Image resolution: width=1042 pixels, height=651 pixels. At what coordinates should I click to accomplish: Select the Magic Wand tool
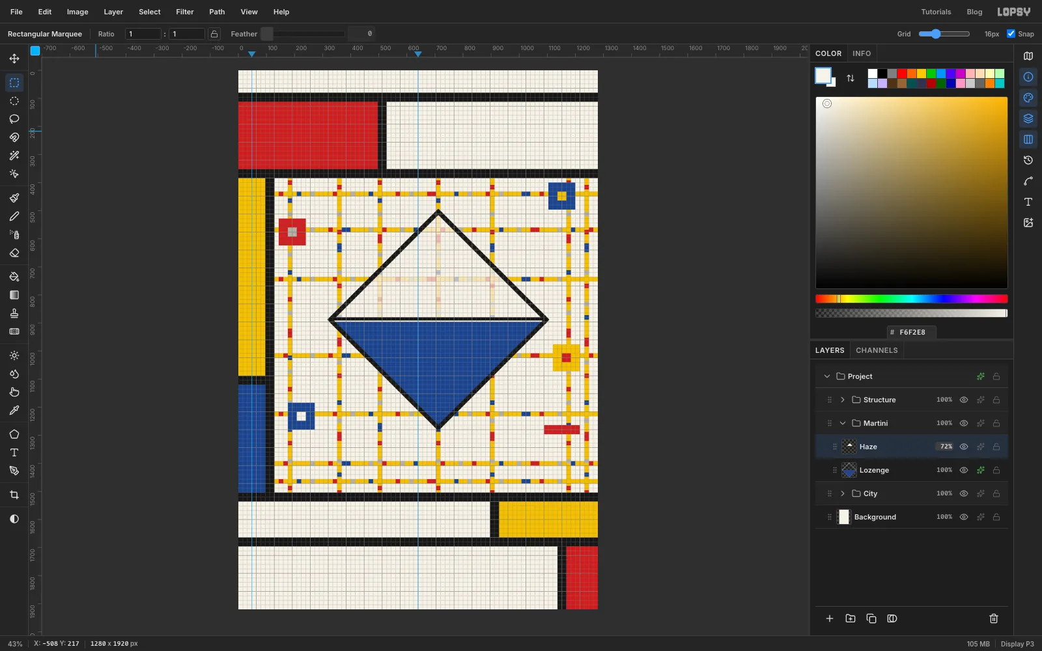tap(14, 156)
